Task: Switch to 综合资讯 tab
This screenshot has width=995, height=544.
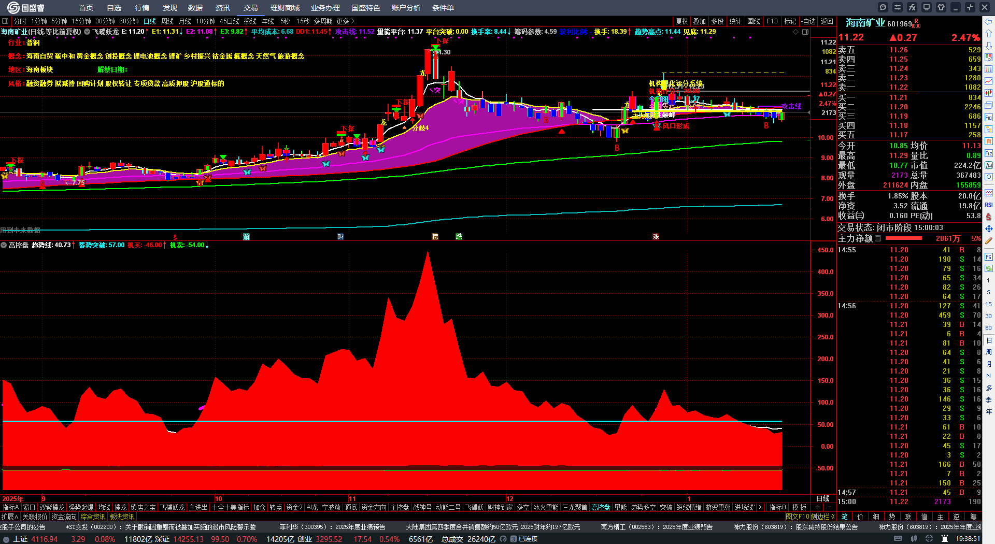Action: (x=93, y=517)
